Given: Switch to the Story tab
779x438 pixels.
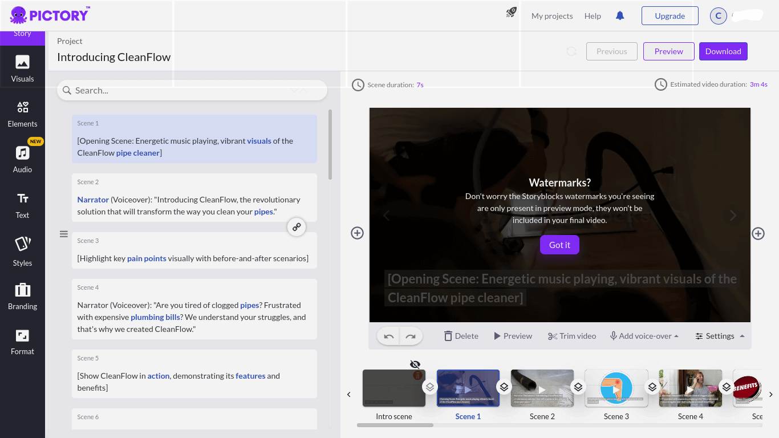Looking at the screenshot, I should 22,33.
